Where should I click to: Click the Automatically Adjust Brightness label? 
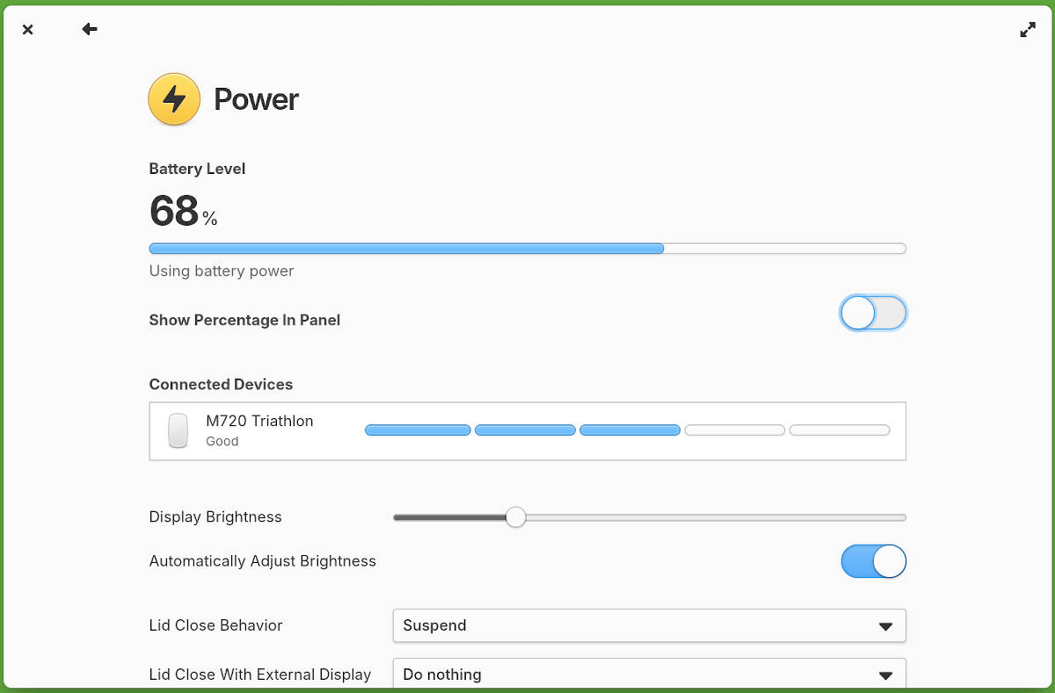click(263, 561)
